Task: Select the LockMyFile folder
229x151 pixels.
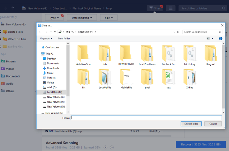Action: tap(105, 79)
